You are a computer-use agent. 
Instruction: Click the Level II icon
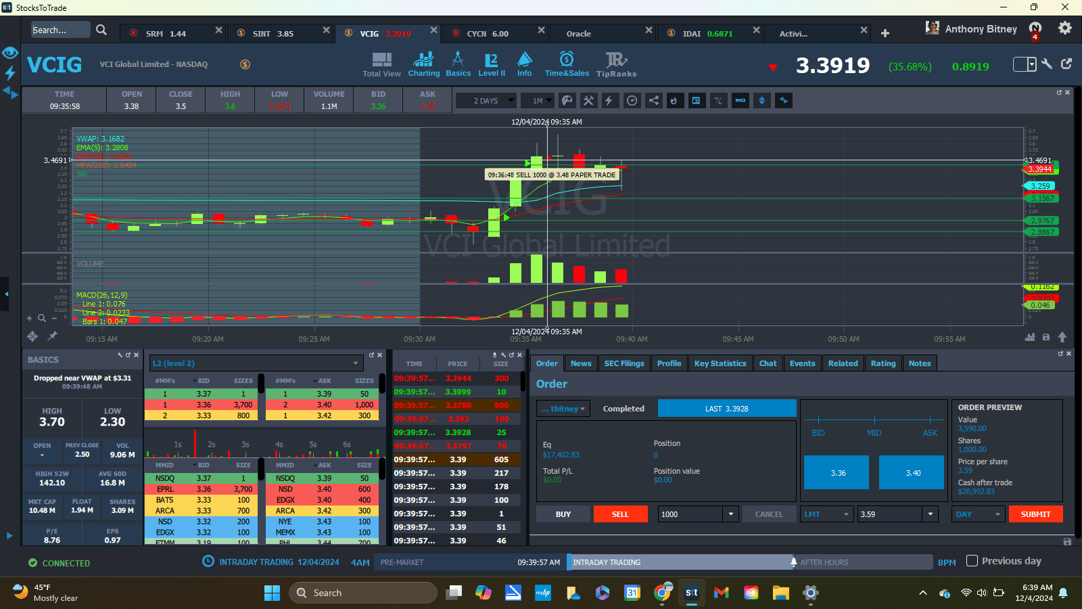click(x=492, y=64)
